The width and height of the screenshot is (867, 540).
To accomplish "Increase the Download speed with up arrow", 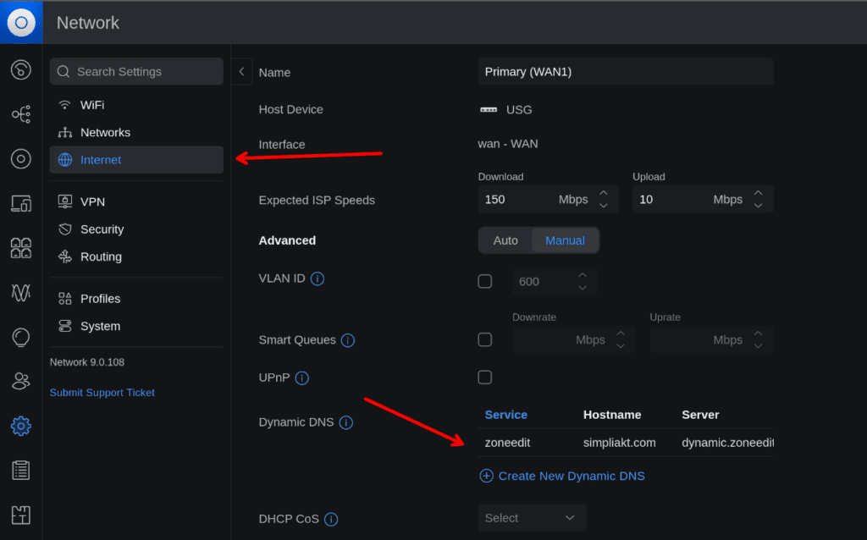I will tap(604, 194).
